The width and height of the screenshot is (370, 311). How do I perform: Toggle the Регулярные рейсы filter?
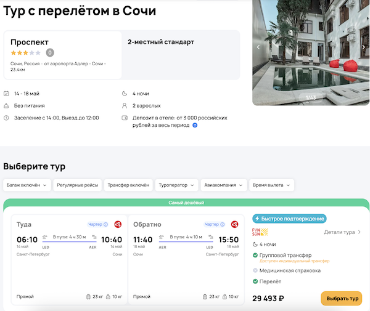(x=77, y=185)
